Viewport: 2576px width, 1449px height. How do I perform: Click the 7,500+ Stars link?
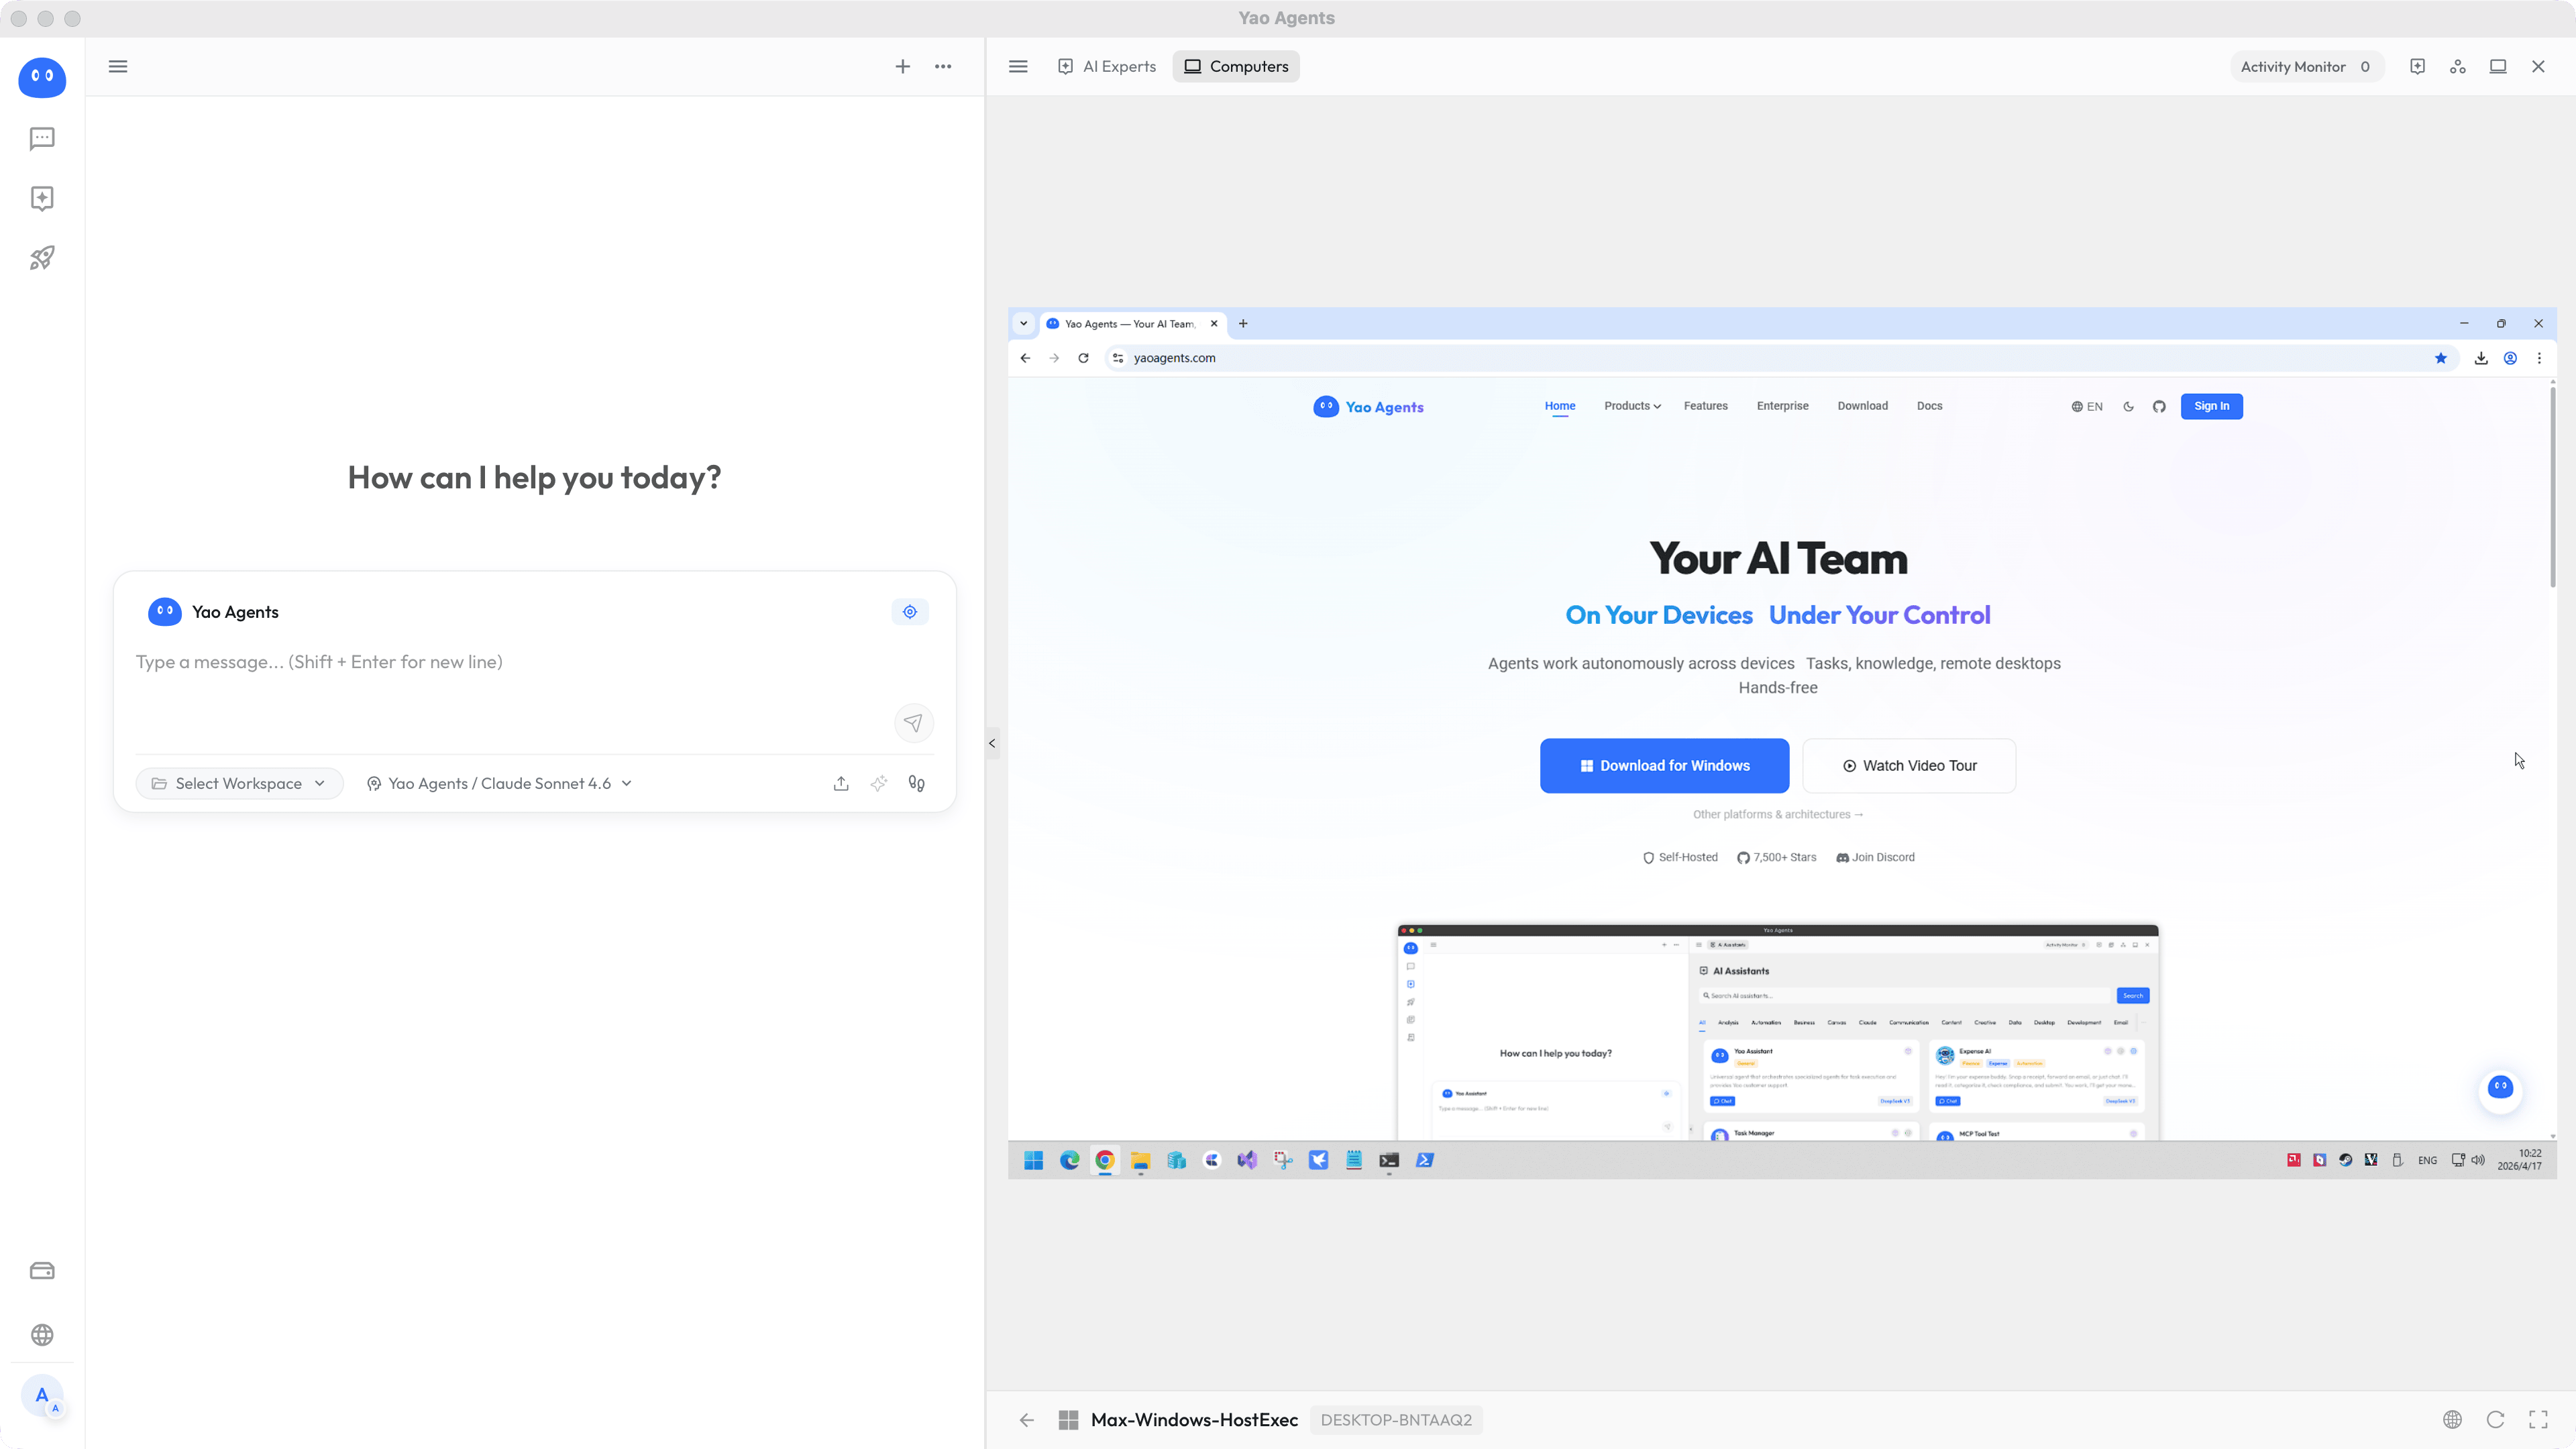coord(1776,858)
